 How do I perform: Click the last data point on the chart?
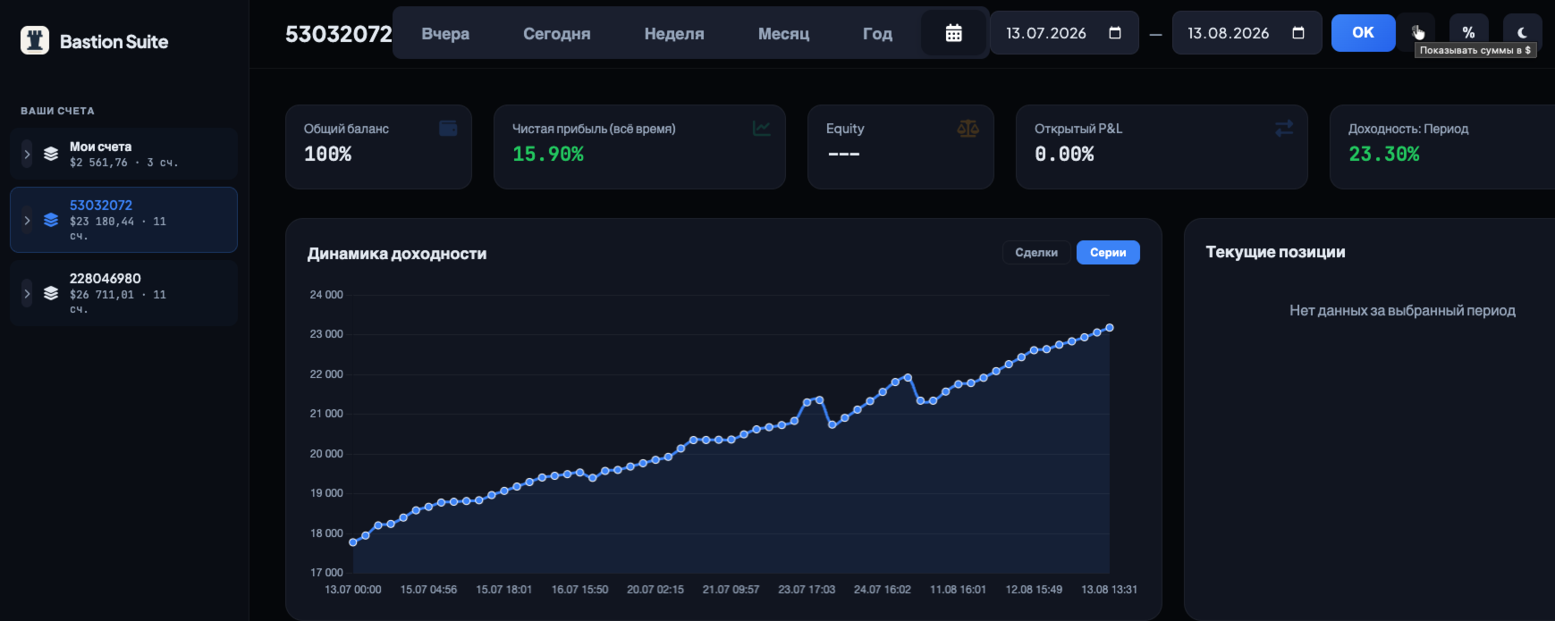pos(1110,328)
